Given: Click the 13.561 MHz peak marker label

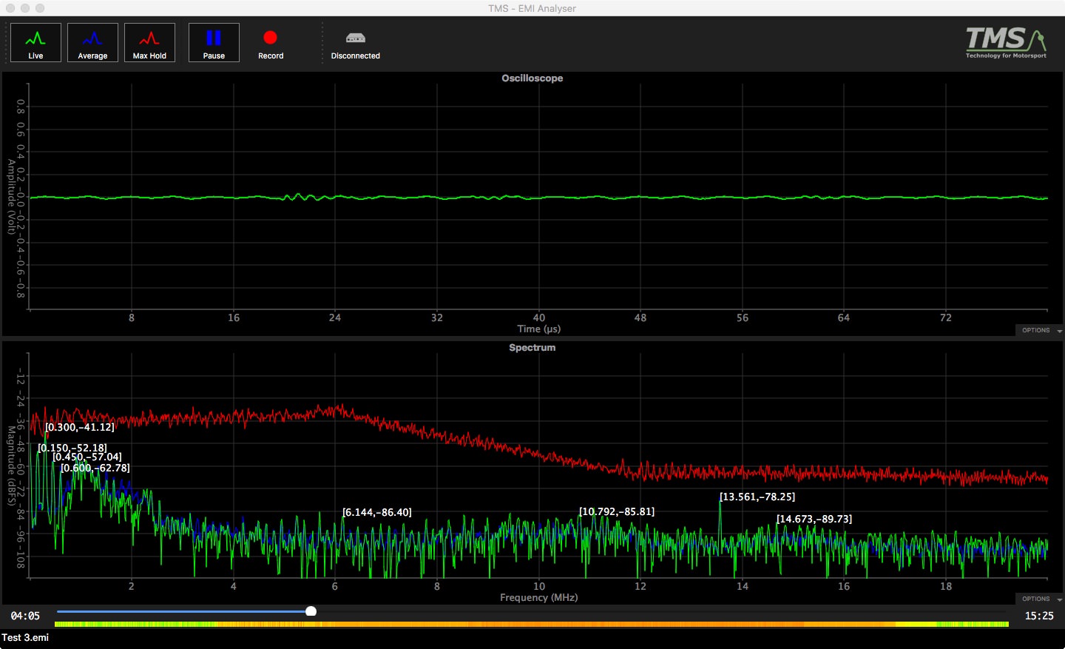Looking at the screenshot, I should 757,497.
